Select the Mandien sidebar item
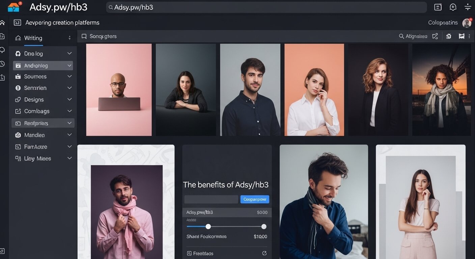Screen dimensions: 475x259 click(x=34, y=135)
